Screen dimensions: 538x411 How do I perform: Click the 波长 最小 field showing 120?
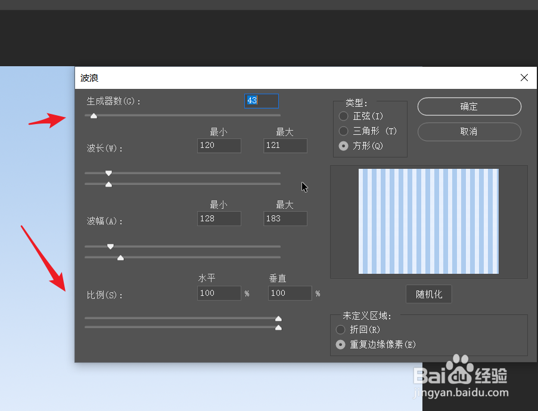click(x=219, y=146)
